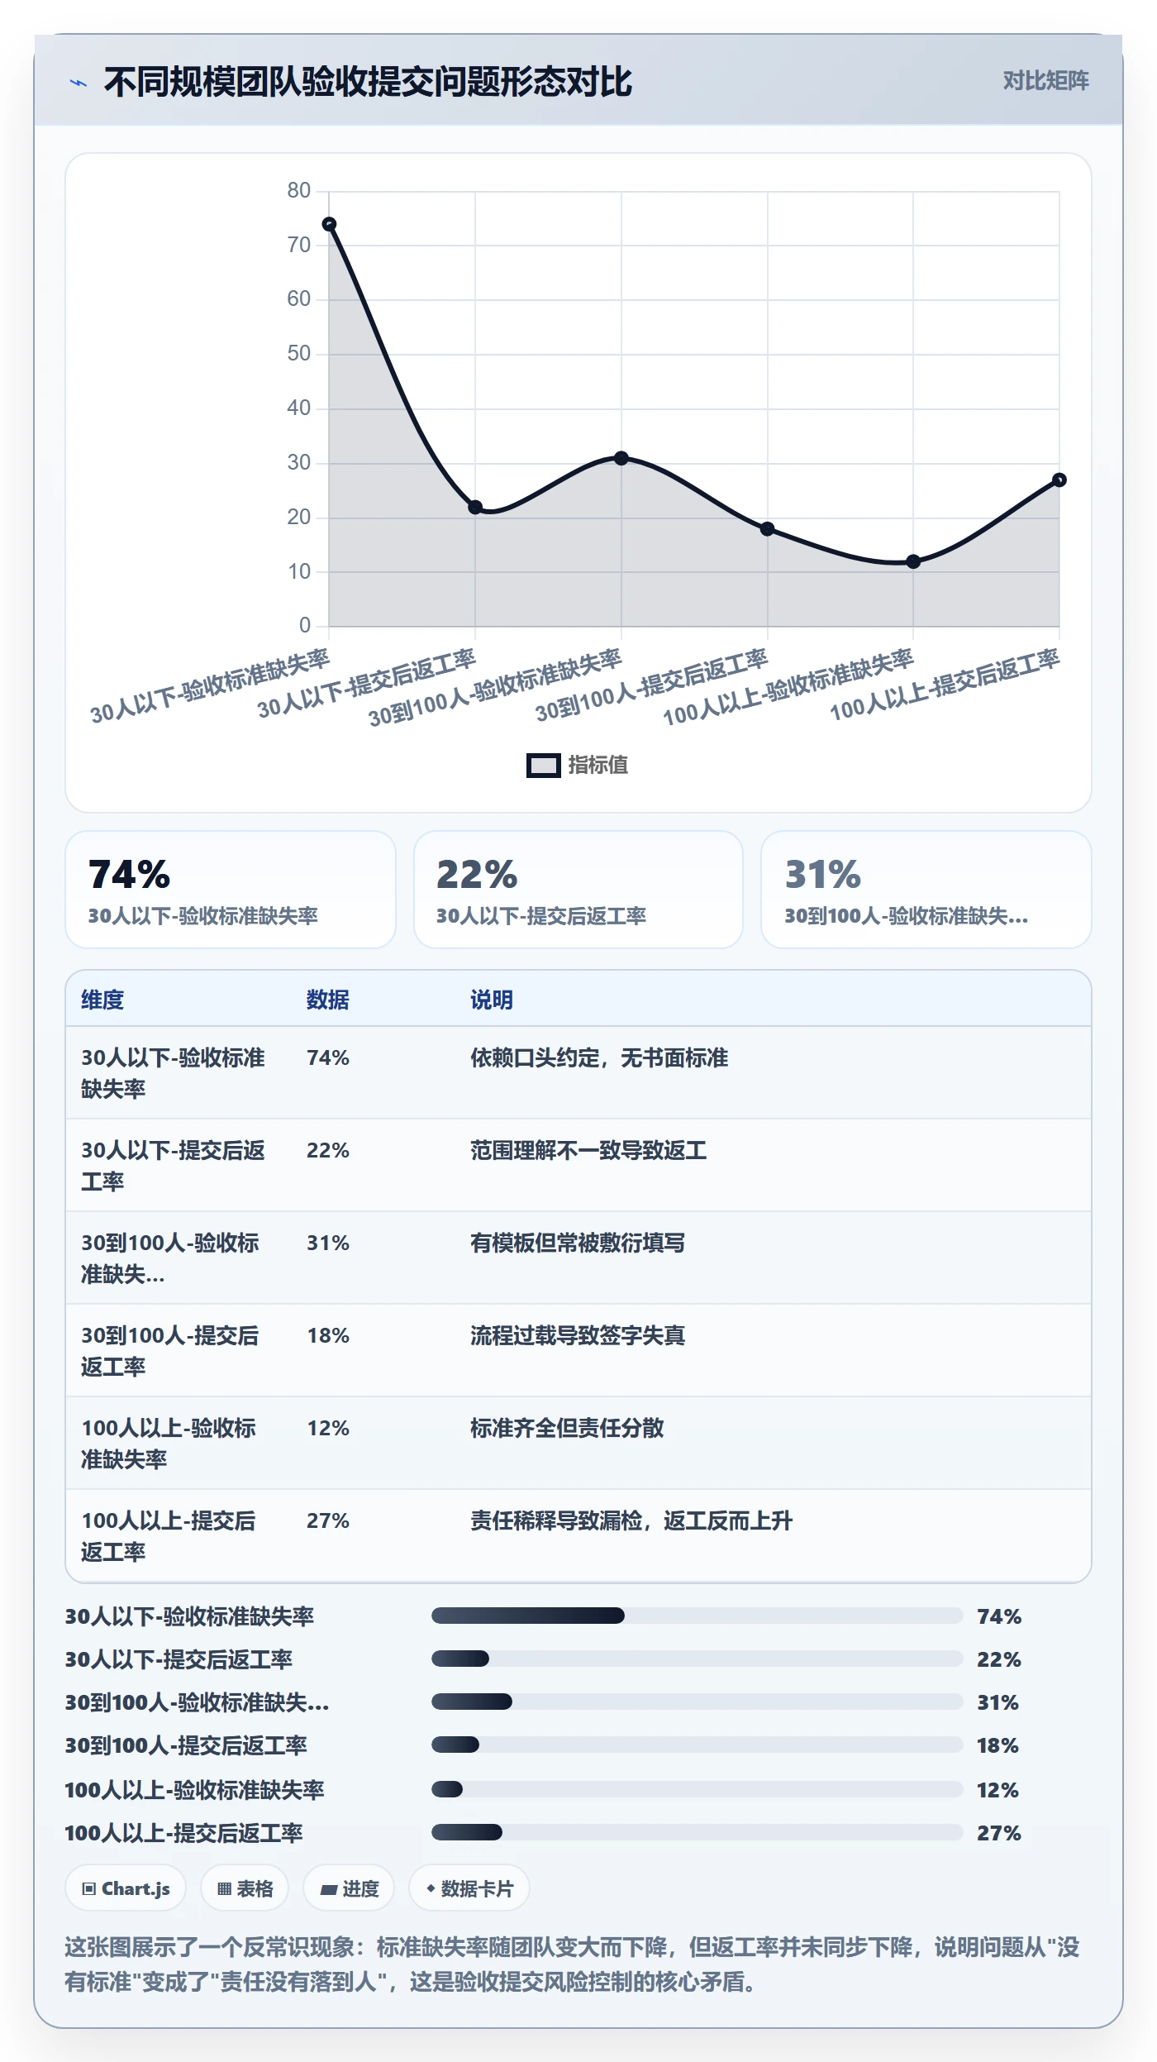Select the cell 标准齐全但责任分散

click(x=567, y=1428)
